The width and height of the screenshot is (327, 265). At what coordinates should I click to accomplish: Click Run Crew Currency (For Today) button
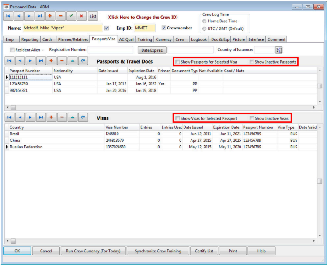click(x=93, y=251)
